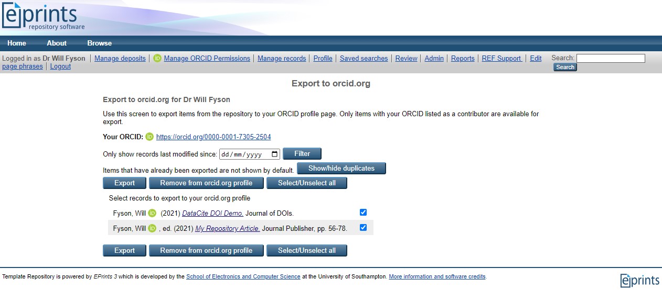
Task: Go to the Home menu item
Action: click(x=17, y=43)
